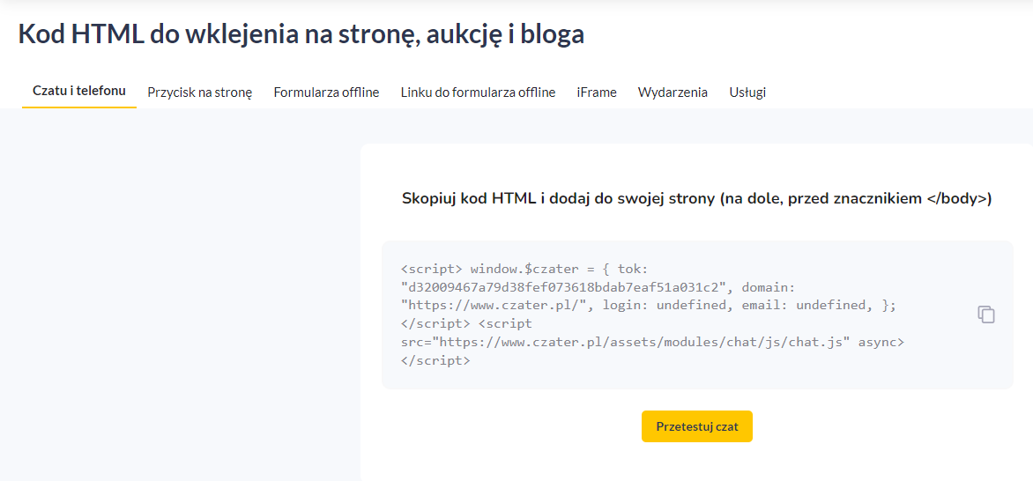Open the Przycisk na stronę tab
1033x481 pixels.
(199, 92)
